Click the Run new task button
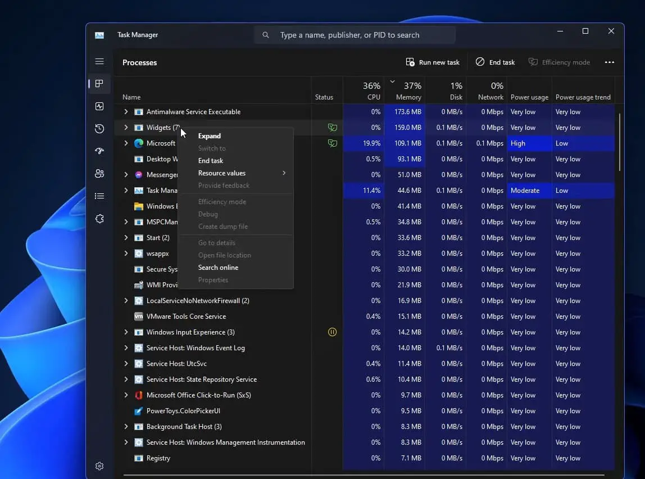Image resolution: width=645 pixels, height=479 pixels. tap(432, 62)
